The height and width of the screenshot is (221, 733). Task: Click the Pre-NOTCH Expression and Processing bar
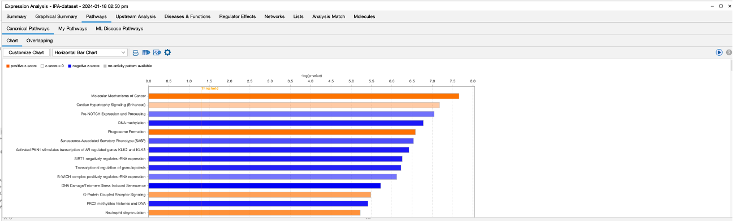click(x=291, y=114)
